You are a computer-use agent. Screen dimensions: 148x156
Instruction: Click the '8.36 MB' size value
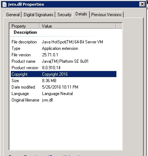[x=49, y=81]
